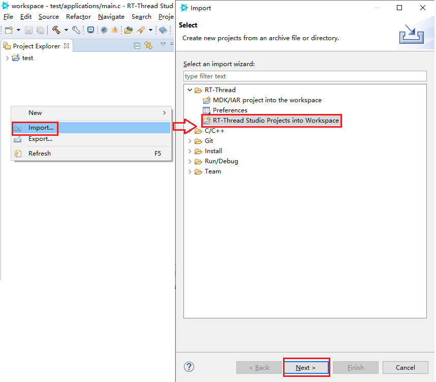Click the type filter text field

point(305,76)
